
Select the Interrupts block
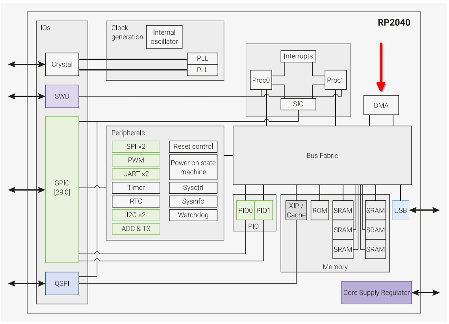pos(298,56)
